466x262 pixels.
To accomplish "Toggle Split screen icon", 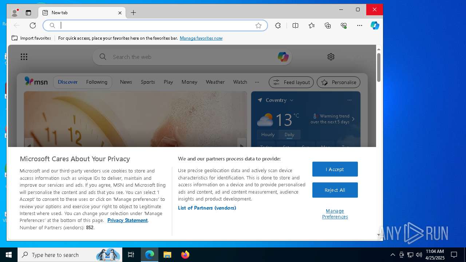I will tap(295, 25).
